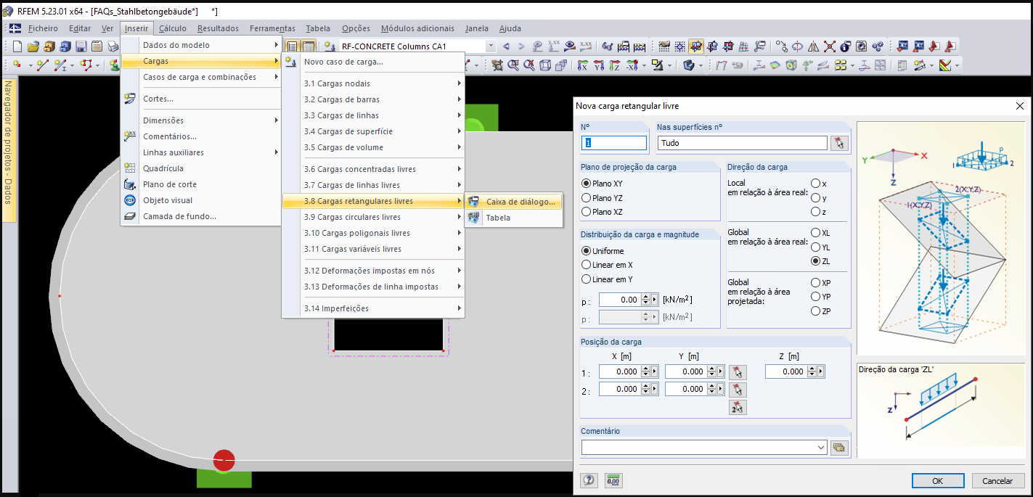Click Z coordinate stepper arrows
The image size is (1033, 497).
click(812, 371)
